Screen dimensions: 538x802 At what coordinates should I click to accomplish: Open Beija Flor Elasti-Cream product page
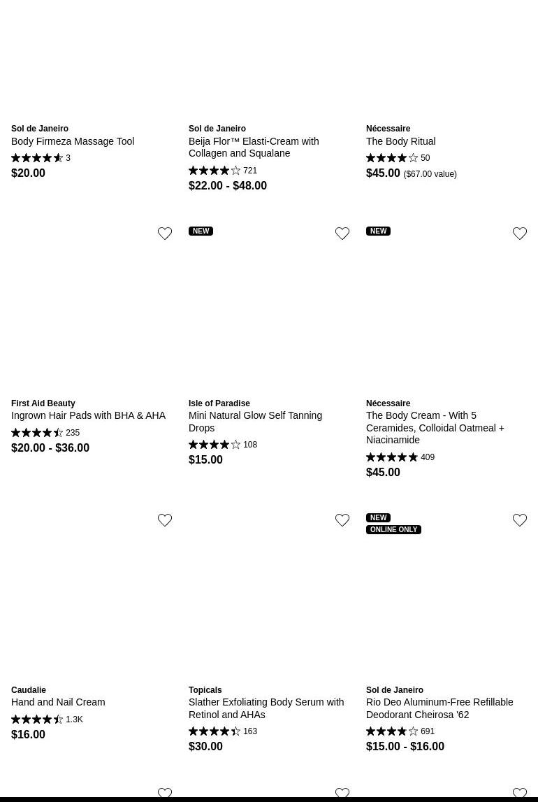point(254,147)
